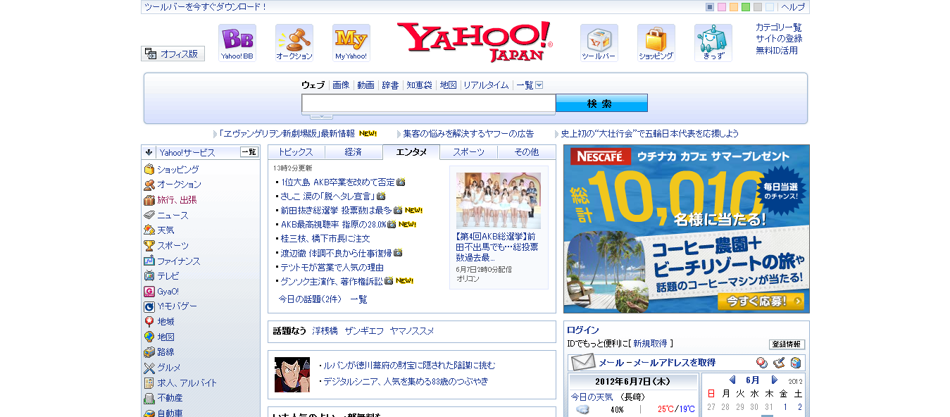Open the AKB election news thumbnail photo

[x=499, y=200]
